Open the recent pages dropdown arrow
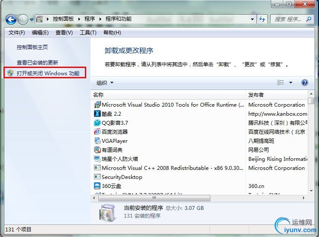 coord(31,20)
